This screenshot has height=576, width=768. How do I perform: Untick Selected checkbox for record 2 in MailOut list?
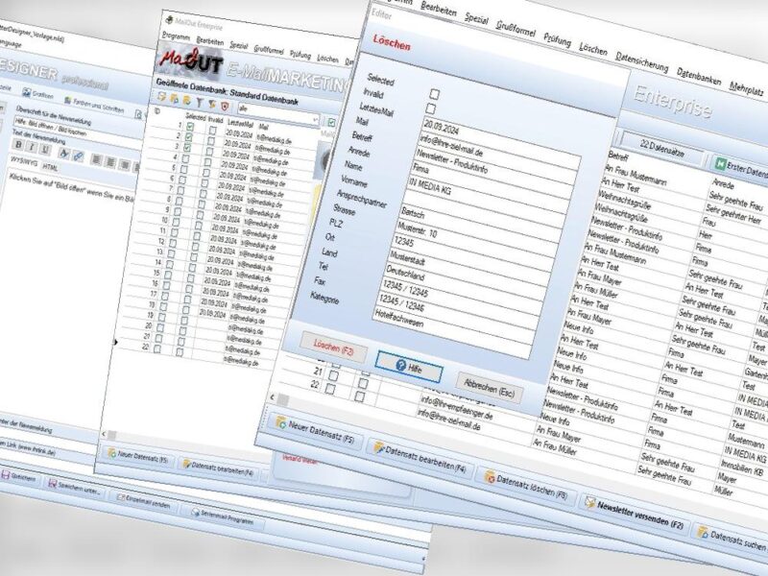[x=188, y=137]
